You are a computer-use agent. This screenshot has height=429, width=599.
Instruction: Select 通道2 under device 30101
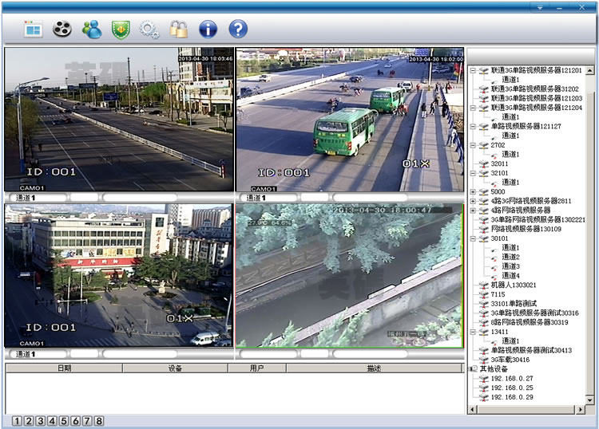pyautogui.click(x=510, y=257)
